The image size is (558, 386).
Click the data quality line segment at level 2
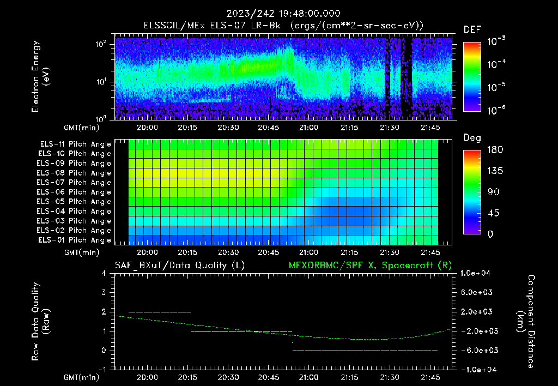coord(160,312)
